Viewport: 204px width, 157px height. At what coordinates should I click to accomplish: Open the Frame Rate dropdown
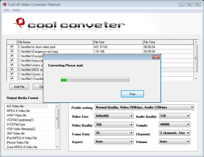pyautogui.click(x=114, y=133)
